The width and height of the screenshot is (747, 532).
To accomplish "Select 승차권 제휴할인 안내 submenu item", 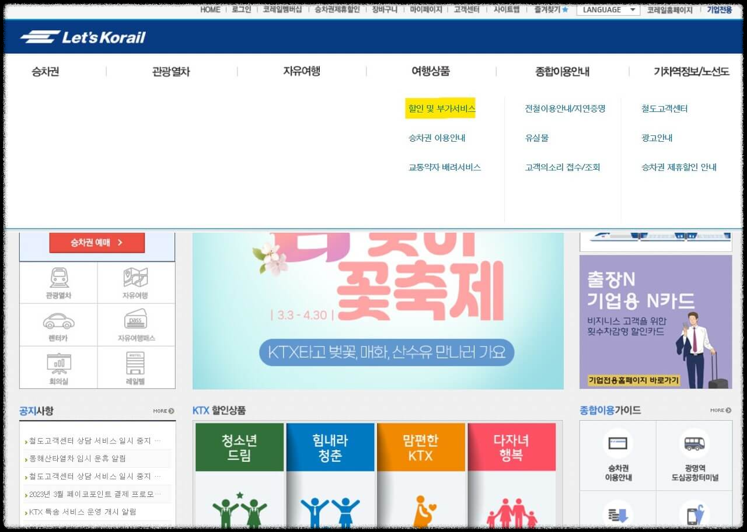I will coord(679,167).
